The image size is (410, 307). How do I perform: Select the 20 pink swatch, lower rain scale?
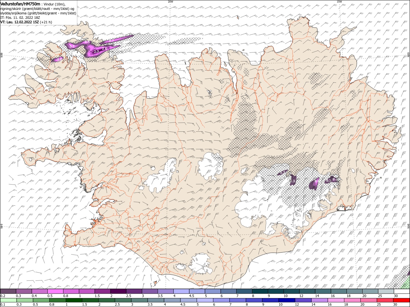coord(368,300)
